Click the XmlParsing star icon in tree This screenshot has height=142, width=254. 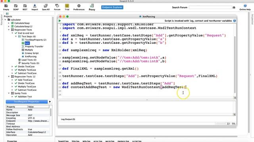point(23,56)
